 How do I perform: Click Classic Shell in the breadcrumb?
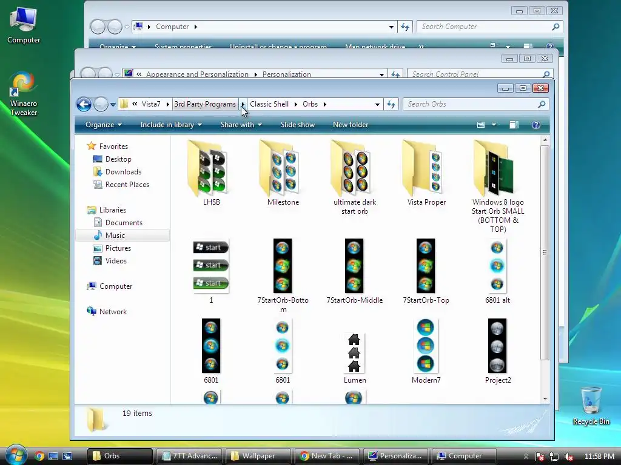pos(269,104)
